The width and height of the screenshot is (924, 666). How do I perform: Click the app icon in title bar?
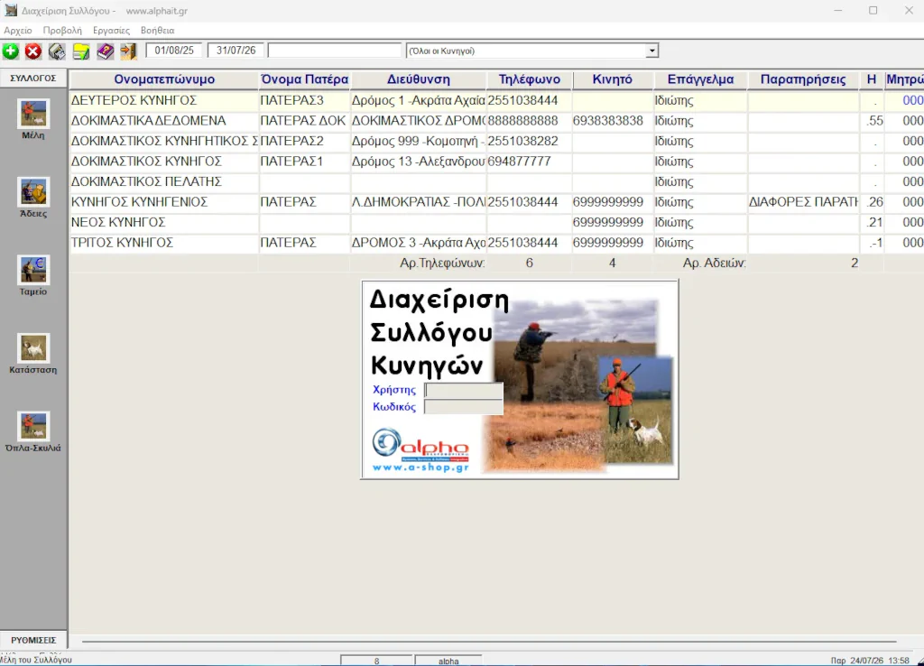point(11,10)
